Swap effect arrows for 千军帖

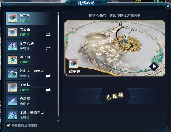tap(48, 90)
